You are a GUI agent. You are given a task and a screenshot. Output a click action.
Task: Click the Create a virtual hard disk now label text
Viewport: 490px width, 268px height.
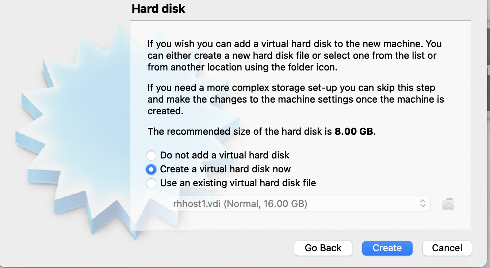pyautogui.click(x=225, y=169)
